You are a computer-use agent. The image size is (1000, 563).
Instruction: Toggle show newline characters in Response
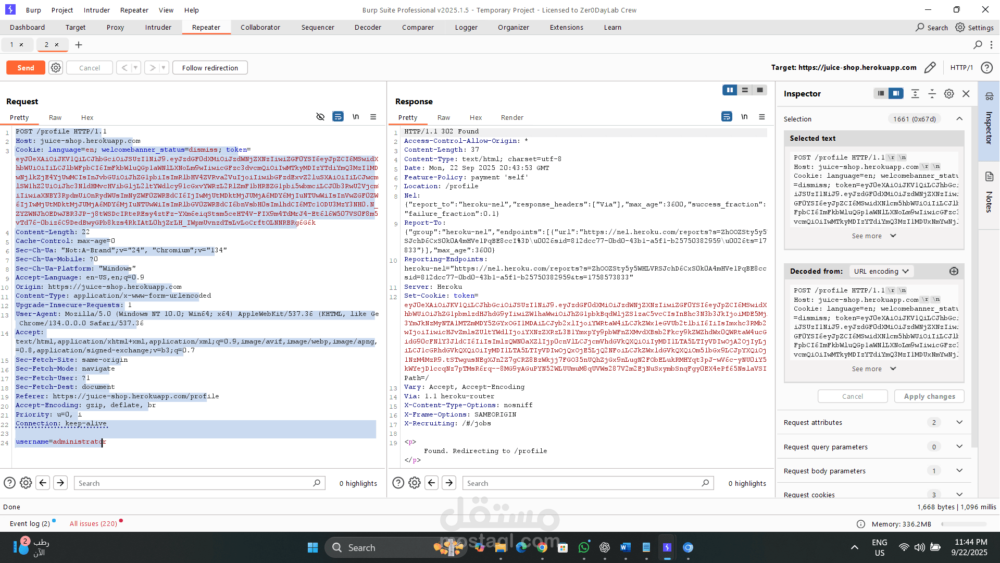point(744,117)
